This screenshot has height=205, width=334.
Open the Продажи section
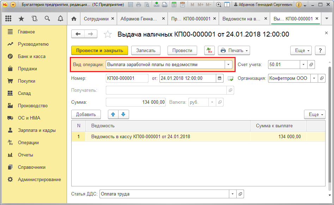click(27, 69)
